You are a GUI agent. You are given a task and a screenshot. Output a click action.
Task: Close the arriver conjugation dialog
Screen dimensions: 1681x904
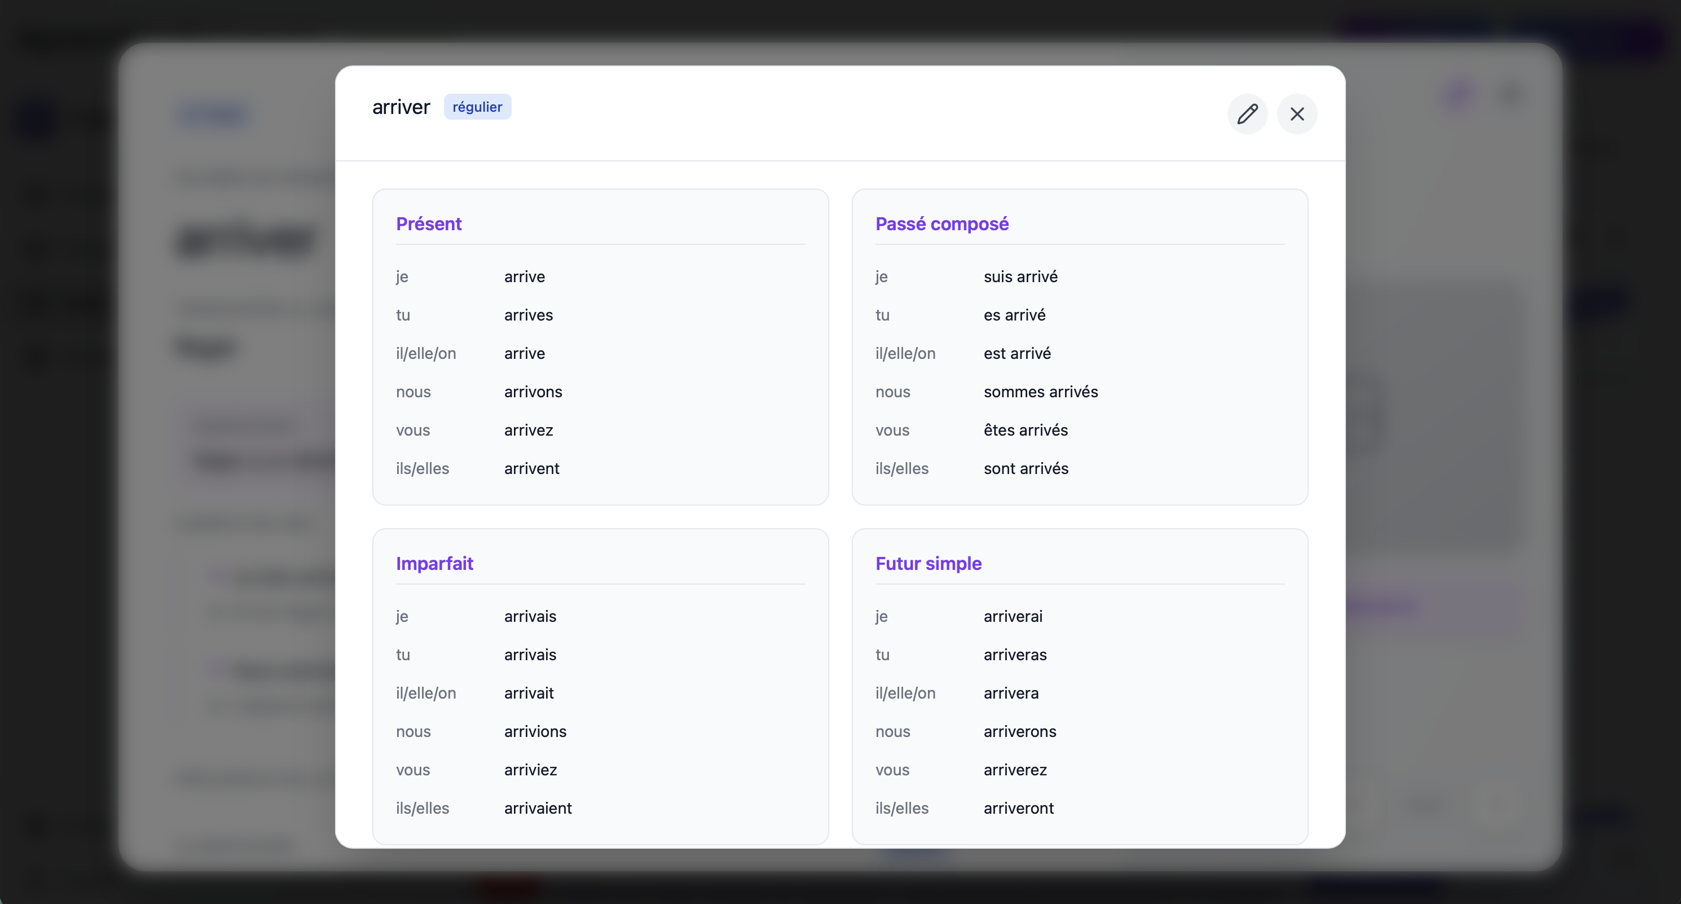tap(1297, 114)
